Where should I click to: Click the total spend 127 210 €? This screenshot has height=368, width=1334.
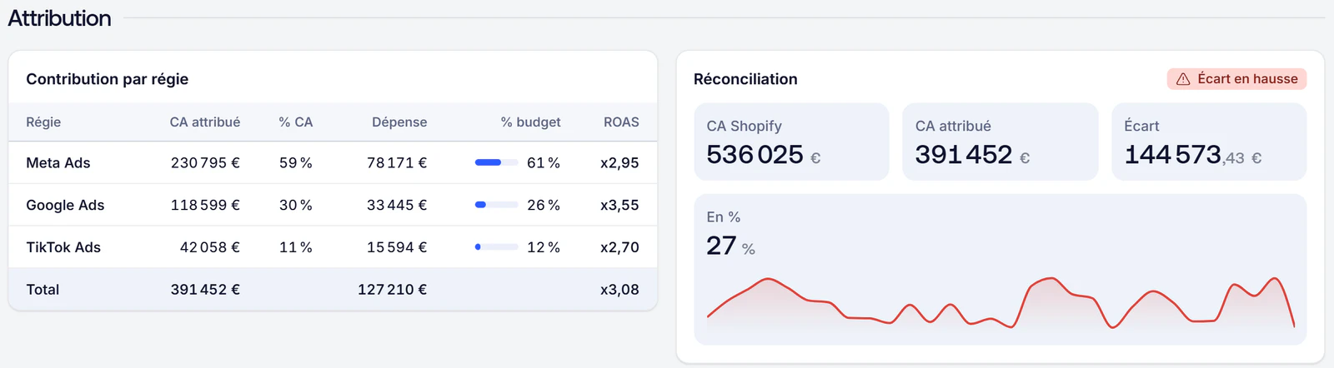click(393, 290)
